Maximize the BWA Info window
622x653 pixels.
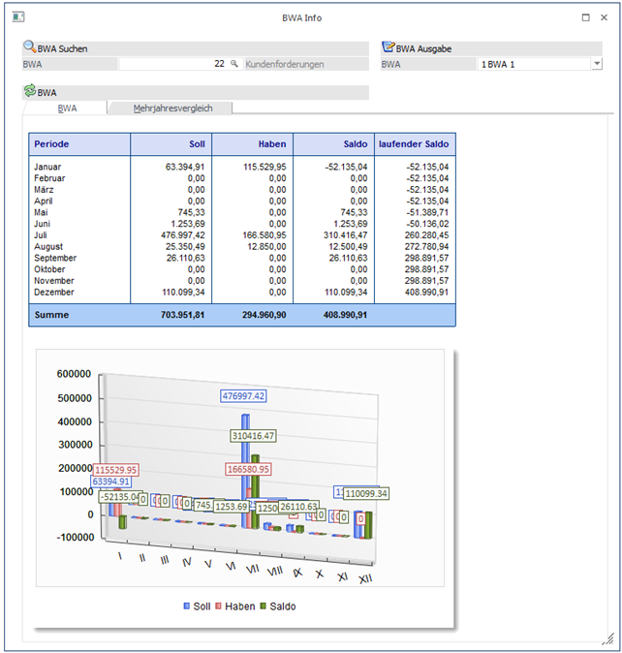pos(586,17)
